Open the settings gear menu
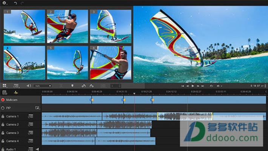268x151 pixels. [x=5, y=3]
